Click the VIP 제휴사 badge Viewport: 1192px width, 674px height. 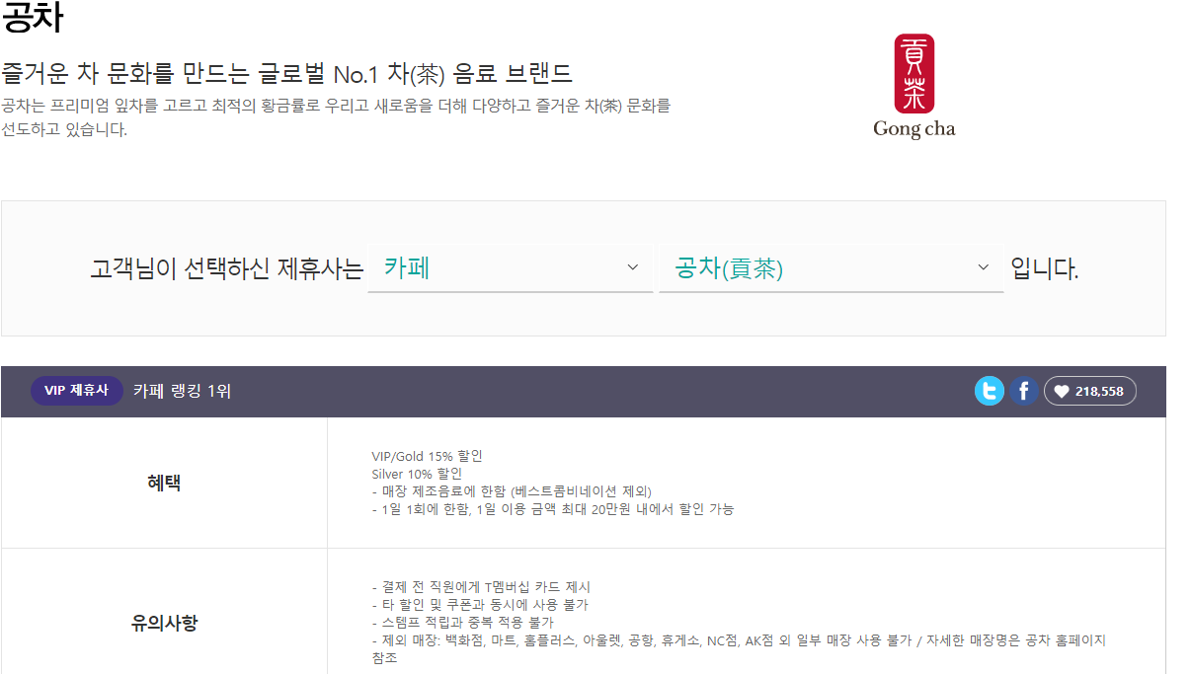(x=77, y=391)
